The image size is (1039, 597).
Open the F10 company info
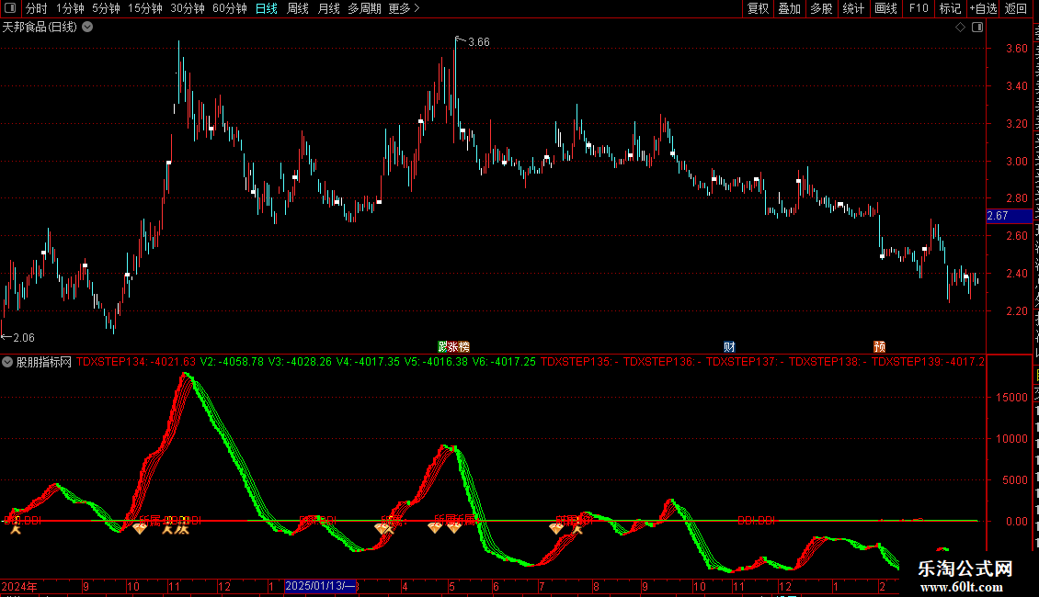919,8
